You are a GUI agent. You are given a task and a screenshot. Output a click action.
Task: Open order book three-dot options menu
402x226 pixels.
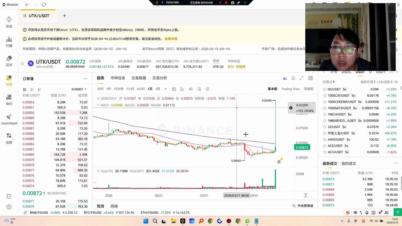(85, 79)
